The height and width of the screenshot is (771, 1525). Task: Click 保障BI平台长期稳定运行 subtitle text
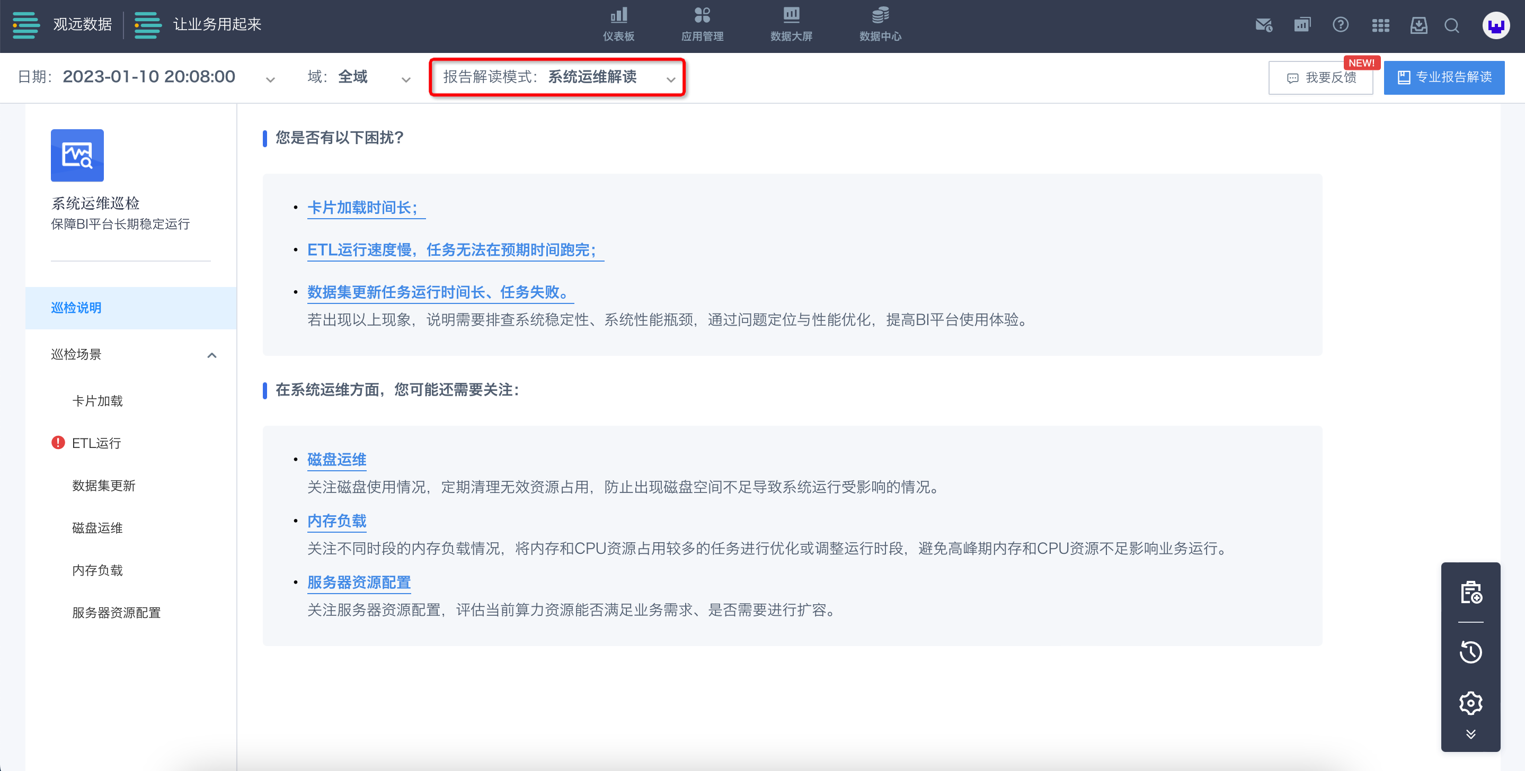(120, 225)
